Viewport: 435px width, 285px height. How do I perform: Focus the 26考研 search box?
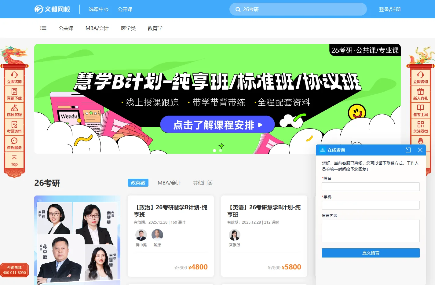tap(298, 9)
